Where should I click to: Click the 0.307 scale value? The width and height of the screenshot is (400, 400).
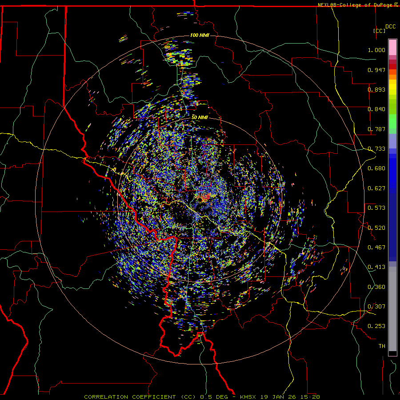376,307
